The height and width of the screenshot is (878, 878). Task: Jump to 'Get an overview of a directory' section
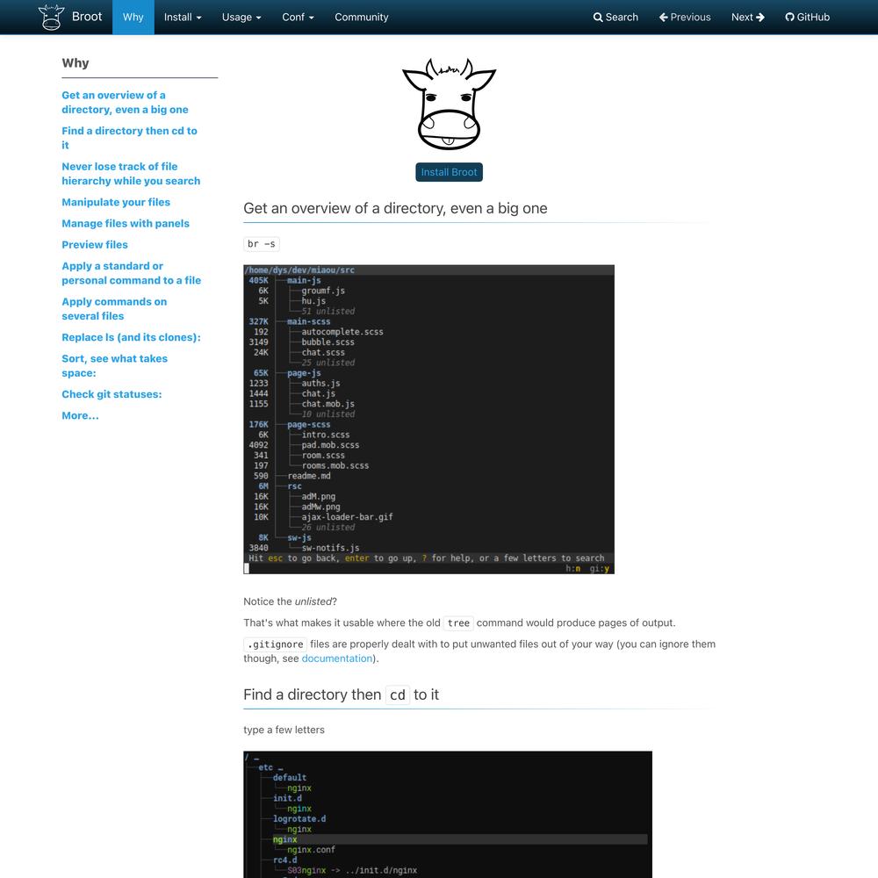[125, 103]
